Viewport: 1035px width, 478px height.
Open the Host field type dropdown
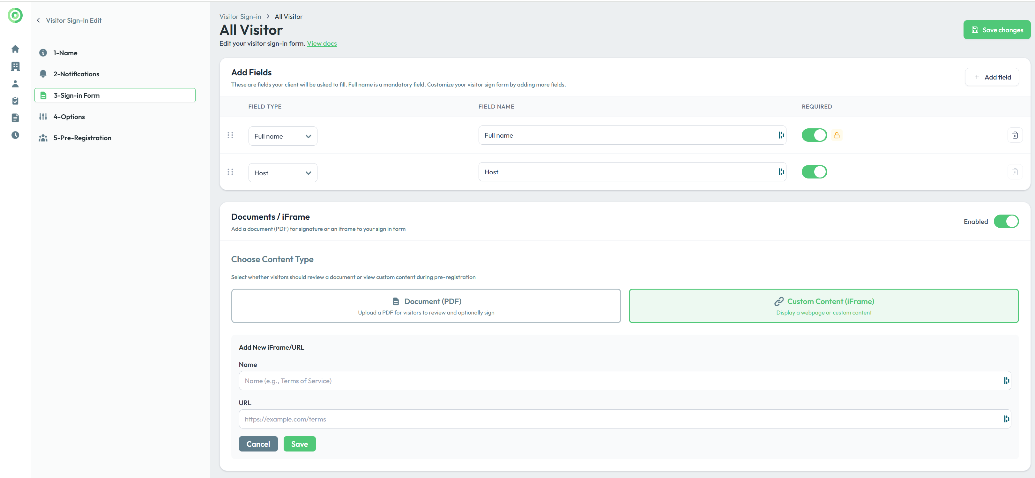(x=282, y=173)
